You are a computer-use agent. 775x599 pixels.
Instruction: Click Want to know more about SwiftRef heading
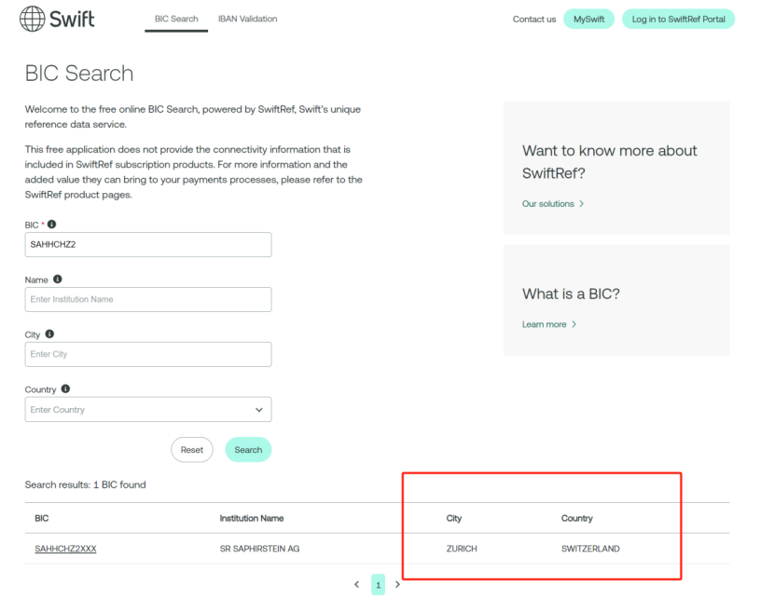[x=609, y=161]
